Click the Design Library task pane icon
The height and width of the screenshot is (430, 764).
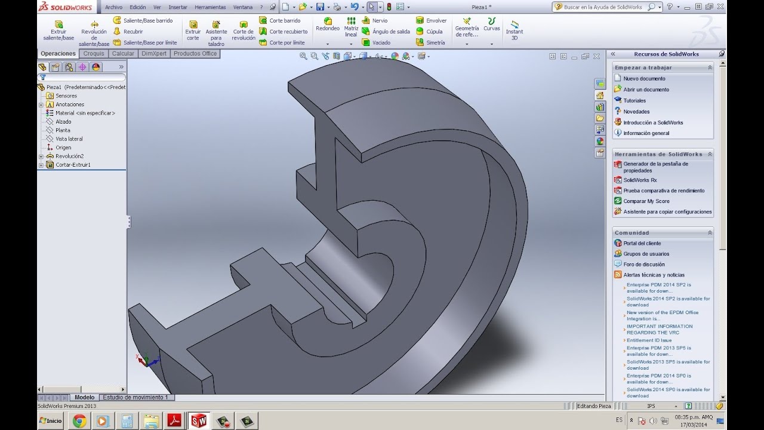[x=600, y=107]
